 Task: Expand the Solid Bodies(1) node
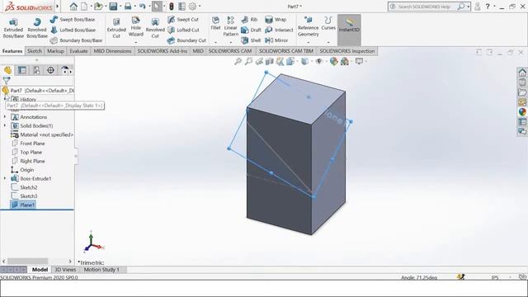pos(5,125)
